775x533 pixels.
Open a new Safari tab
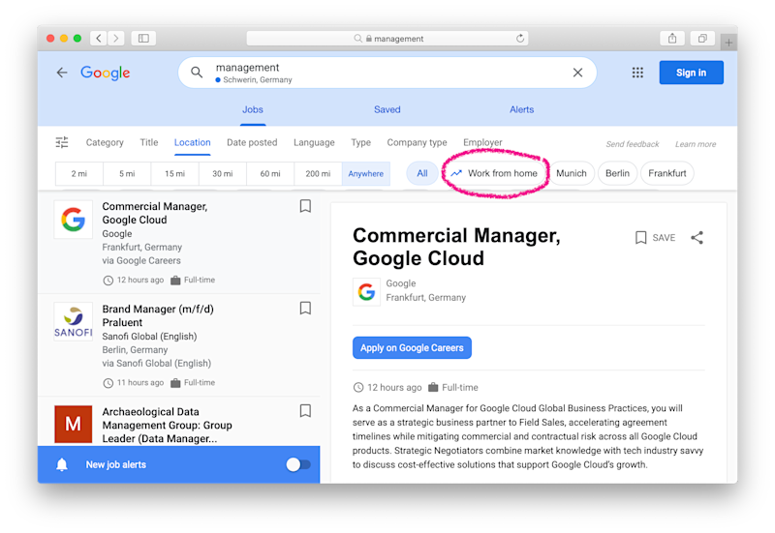(x=728, y=43)
